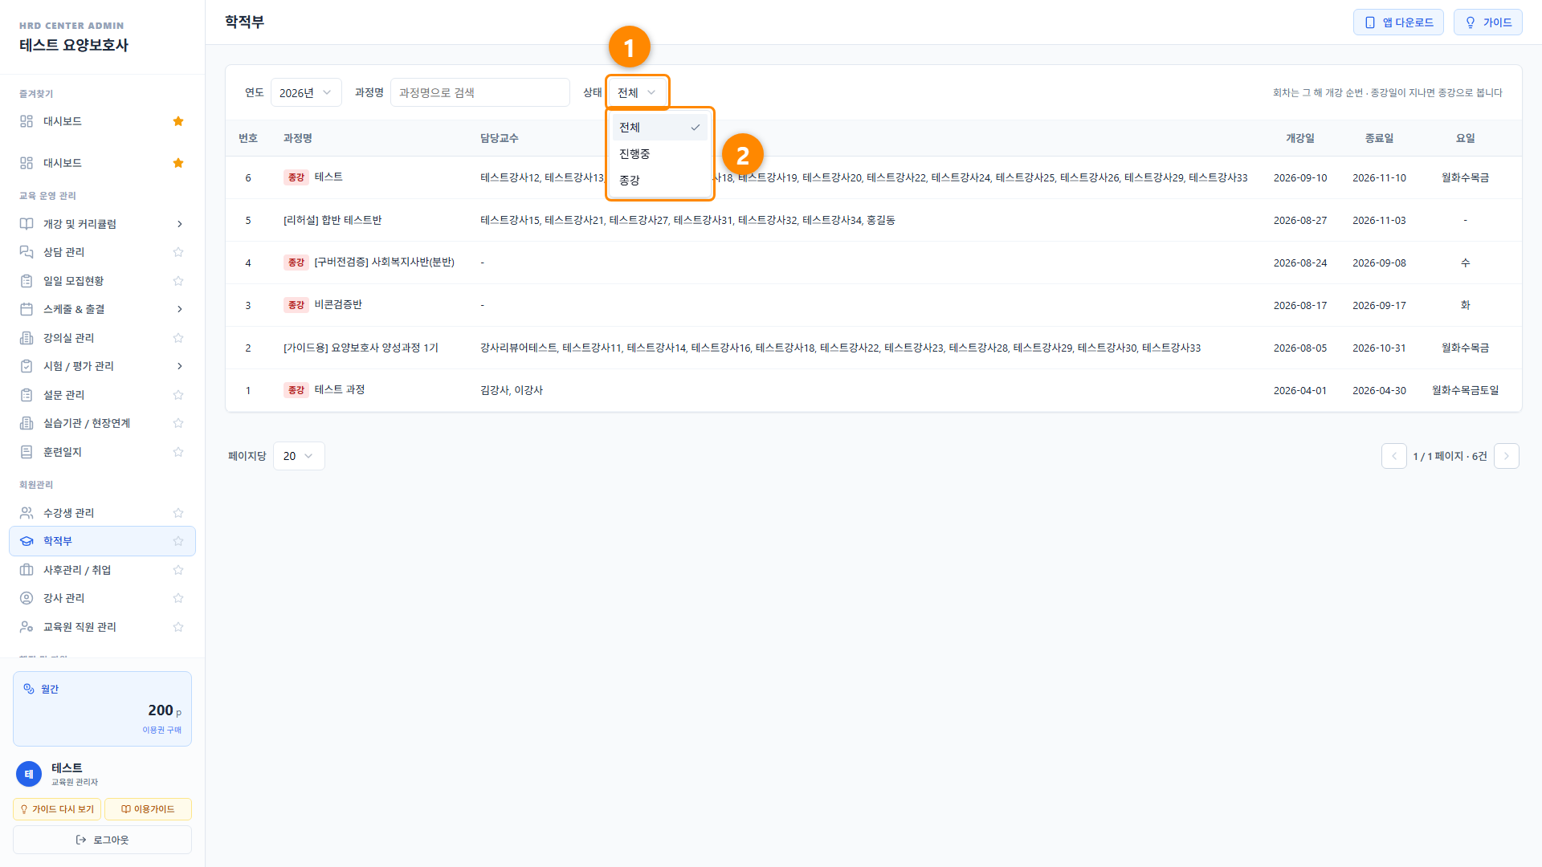
Task: Click 이용권 구매 link
Action: pyautogui.click(x=162, y=730)
